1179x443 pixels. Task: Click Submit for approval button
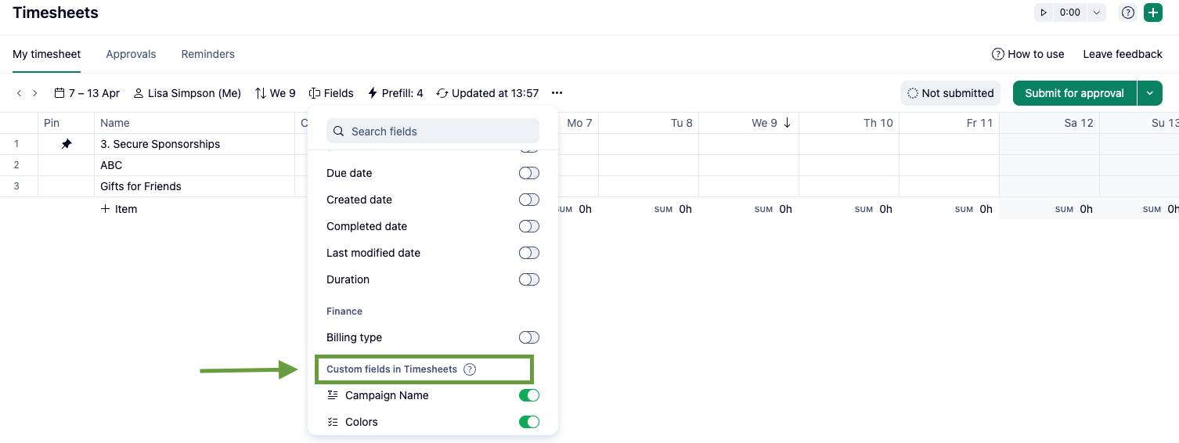coord(1074,93)
